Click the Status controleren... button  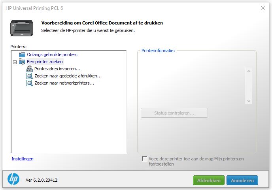pyautogui.click(x=174, y=113)
